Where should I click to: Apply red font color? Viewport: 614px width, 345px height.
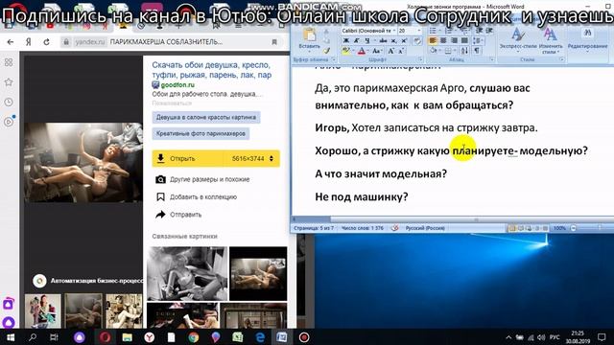[x=362, y=51]
